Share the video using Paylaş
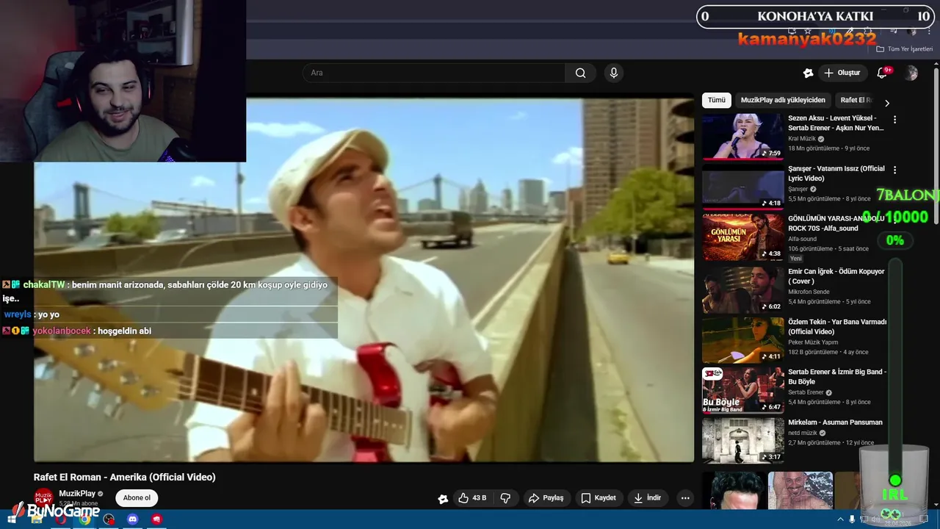 (x=546, y=497)
